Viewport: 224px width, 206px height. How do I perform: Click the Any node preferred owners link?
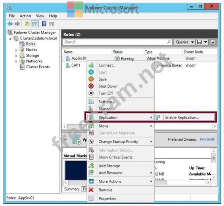point(207,139)
